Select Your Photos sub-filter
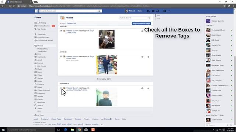The height and width of the screenshot is (132, 236). point(42,51)
